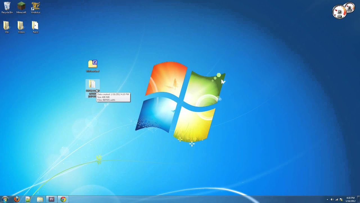The width and height of the screenshot is (360, 203).
Task: Select the Dev folder on the desktop
Action: click(7, 27)
